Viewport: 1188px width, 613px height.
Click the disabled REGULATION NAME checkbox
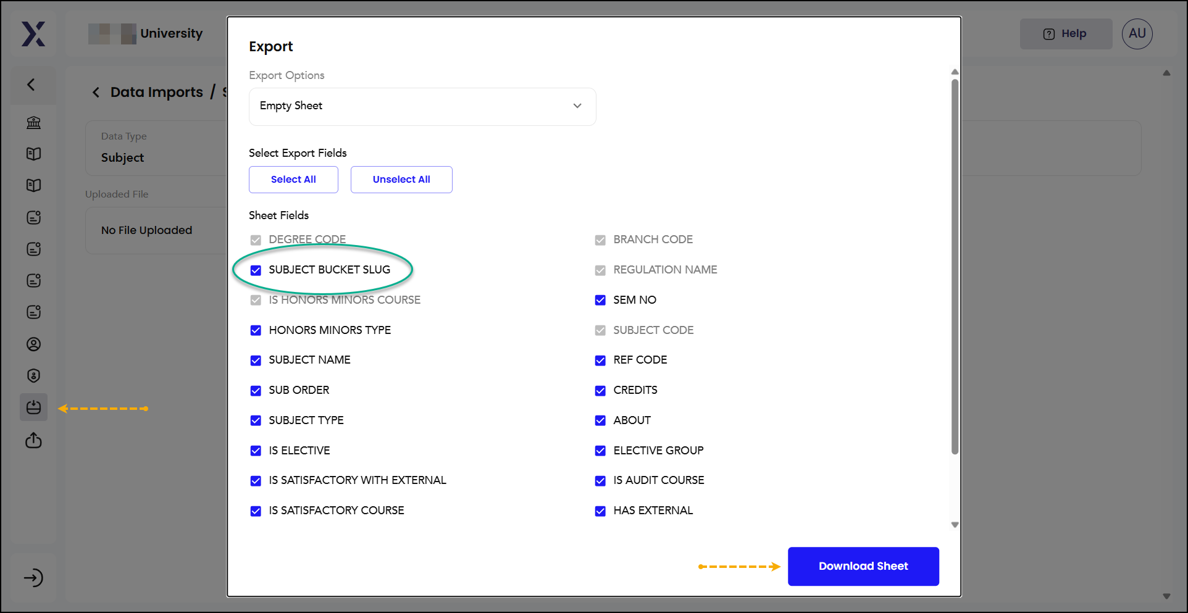pos(600,270)
